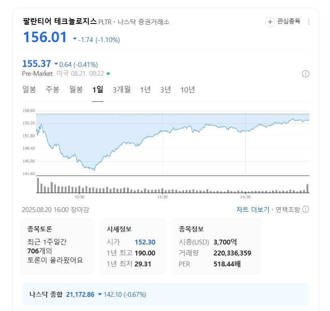The width and height of the screenshot is (330, 311).
Task: Click the current price 156.01
Action: (45, 37)
